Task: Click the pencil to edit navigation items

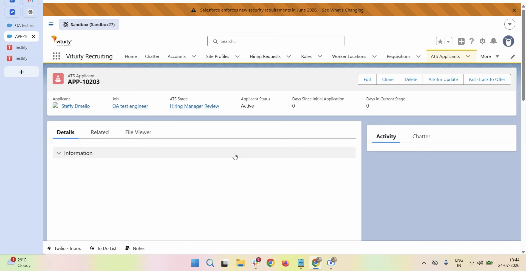Action: tap(513, 57)
